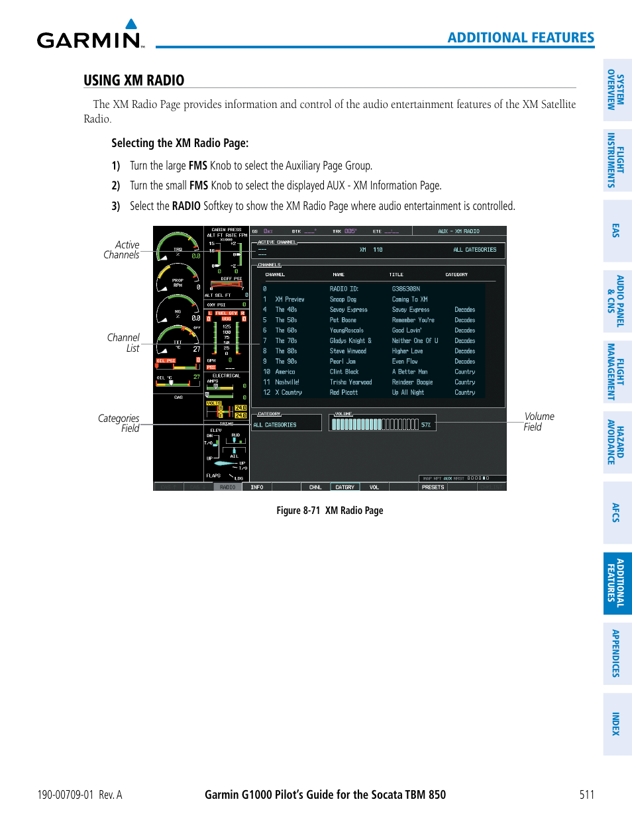Click the VOLTS indicator
Viewport: 632px width, 818px height.
point(226,410)
